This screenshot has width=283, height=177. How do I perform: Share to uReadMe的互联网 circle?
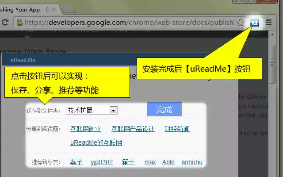96,142
